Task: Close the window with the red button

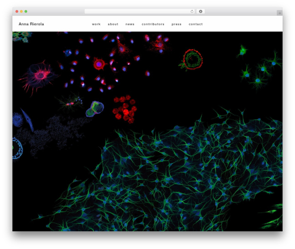Action: coord(17,11)
